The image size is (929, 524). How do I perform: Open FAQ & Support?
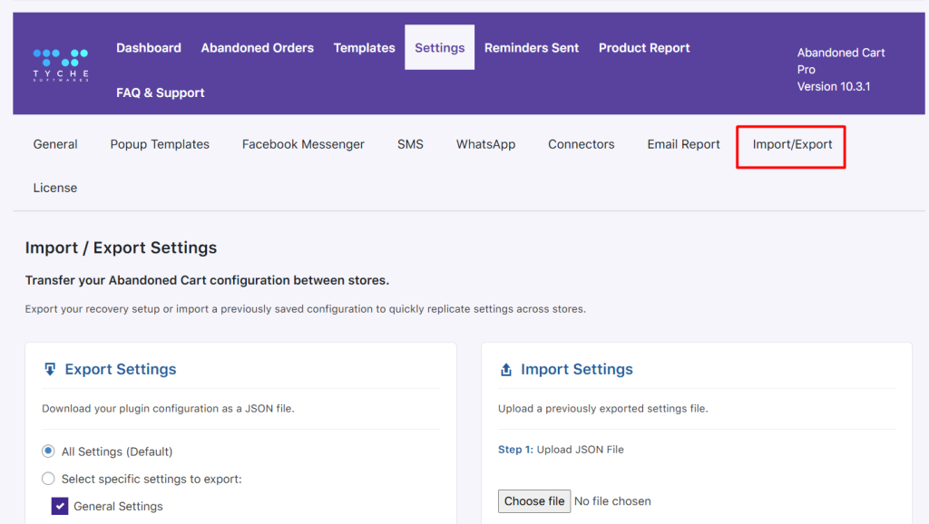pos(161,92)
